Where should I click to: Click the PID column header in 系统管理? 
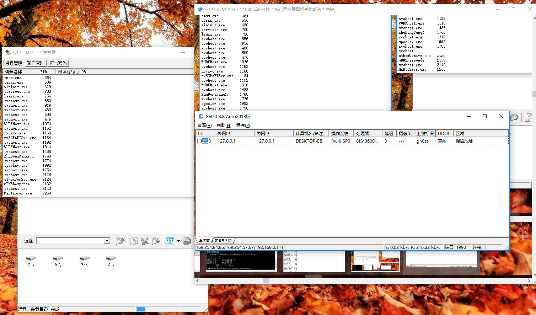47,72
